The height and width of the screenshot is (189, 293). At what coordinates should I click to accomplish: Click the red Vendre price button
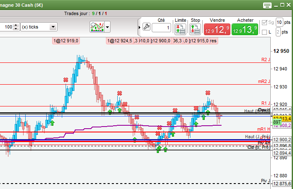click(x=217, y=29)
